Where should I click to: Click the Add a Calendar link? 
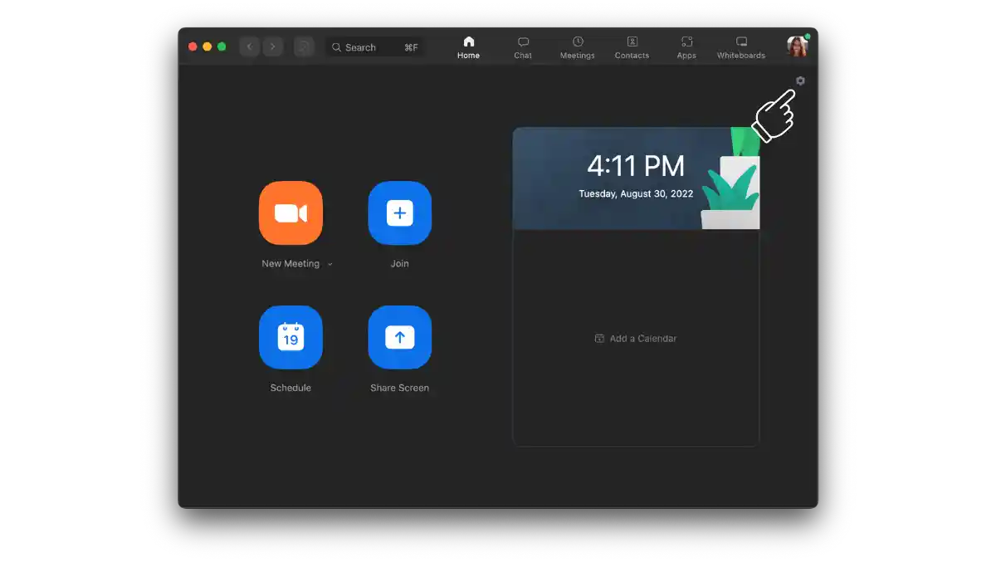[643, 338]
